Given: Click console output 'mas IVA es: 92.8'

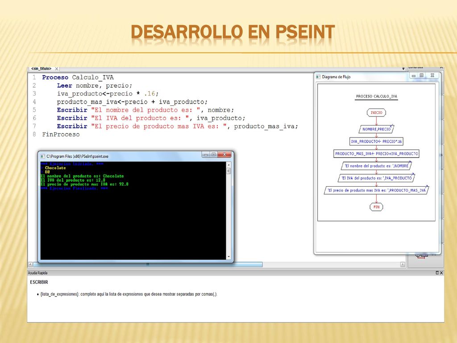Looking at the screenshot, I should click(x=110, y=184).
